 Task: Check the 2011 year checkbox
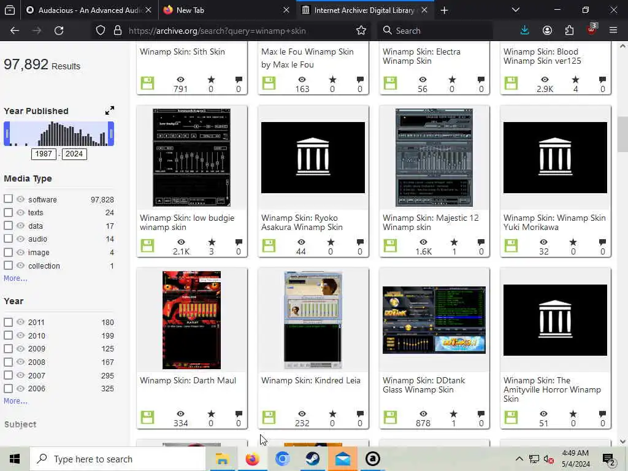[8, 321]
